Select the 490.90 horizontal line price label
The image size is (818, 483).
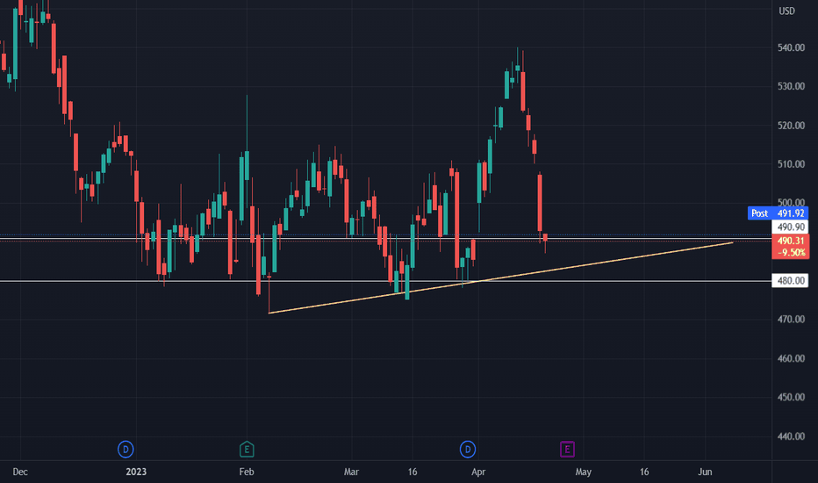click(x=790, y=227)
